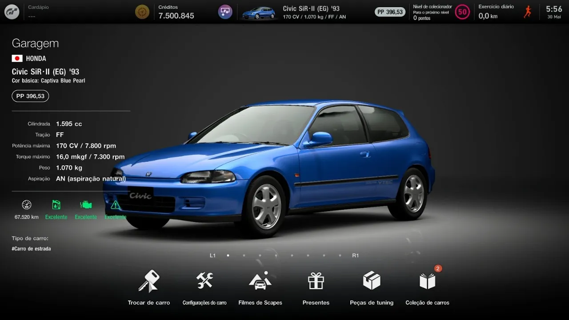Click the Coleção de carros label
569x320 pixels.
click(x=427, y=303)
